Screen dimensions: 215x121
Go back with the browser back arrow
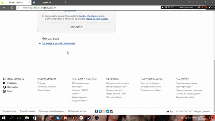(x=4, y=8)
